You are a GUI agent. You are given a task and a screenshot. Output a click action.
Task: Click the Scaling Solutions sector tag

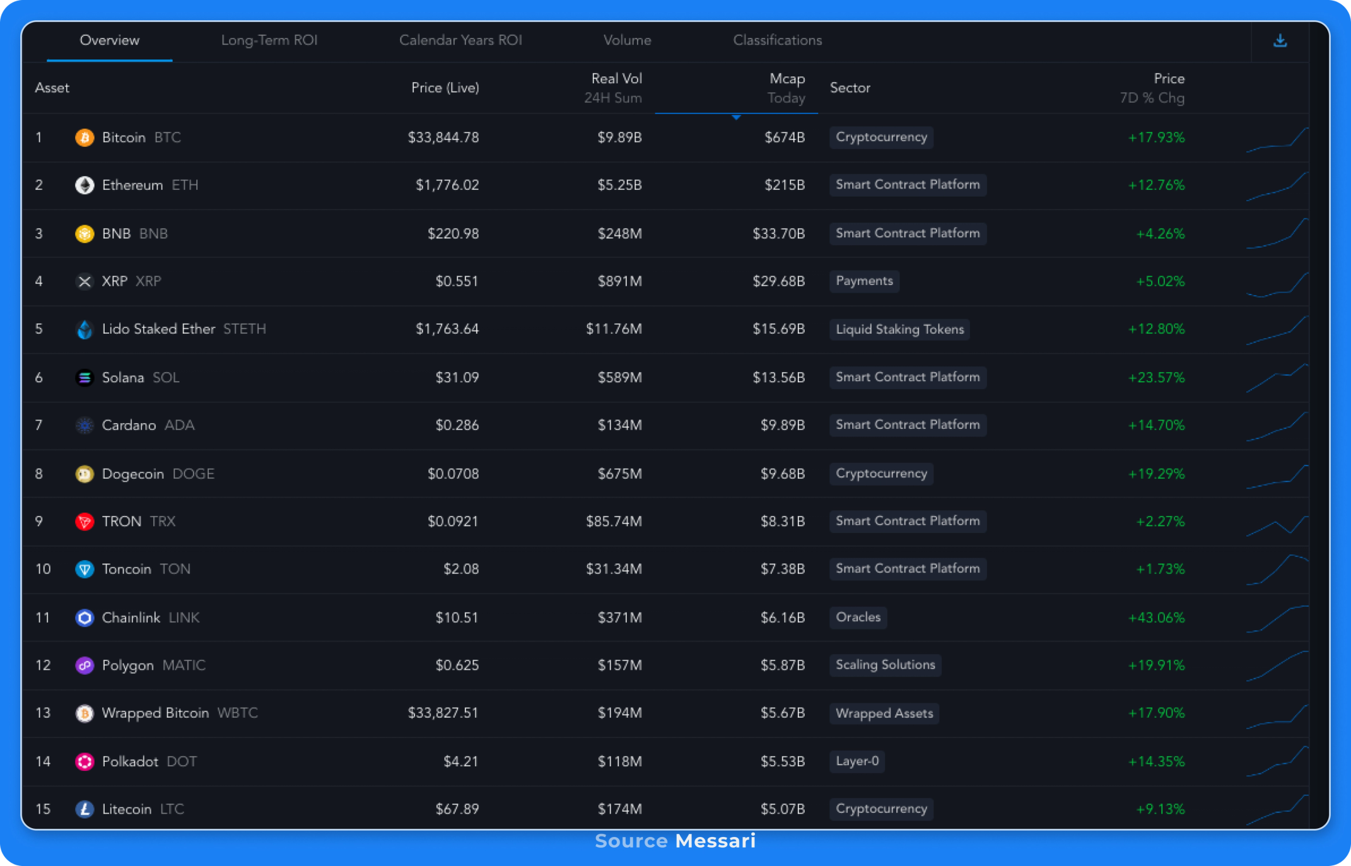(885, 665)
